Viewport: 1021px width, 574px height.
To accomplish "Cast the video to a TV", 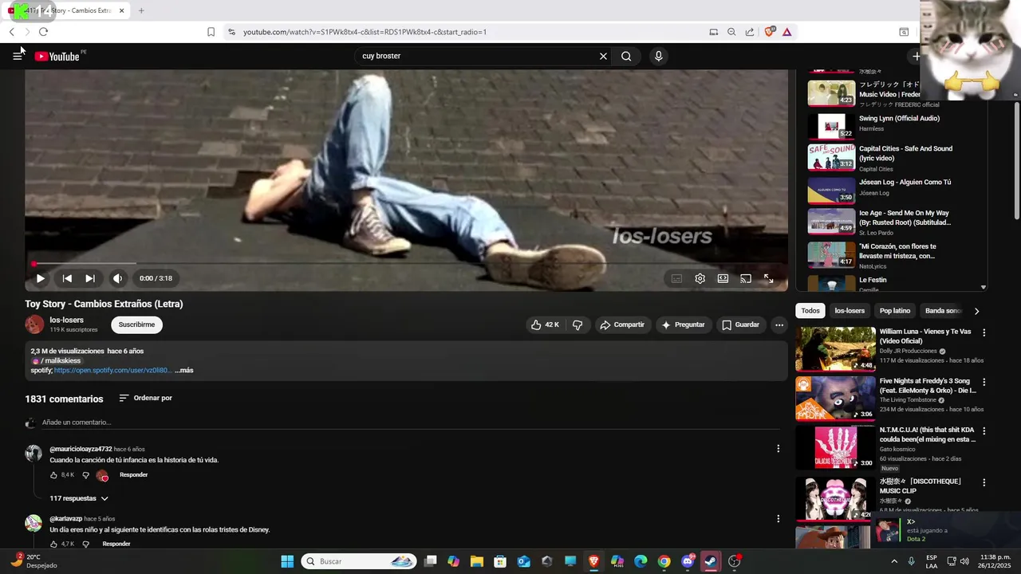I will [746, 278].
